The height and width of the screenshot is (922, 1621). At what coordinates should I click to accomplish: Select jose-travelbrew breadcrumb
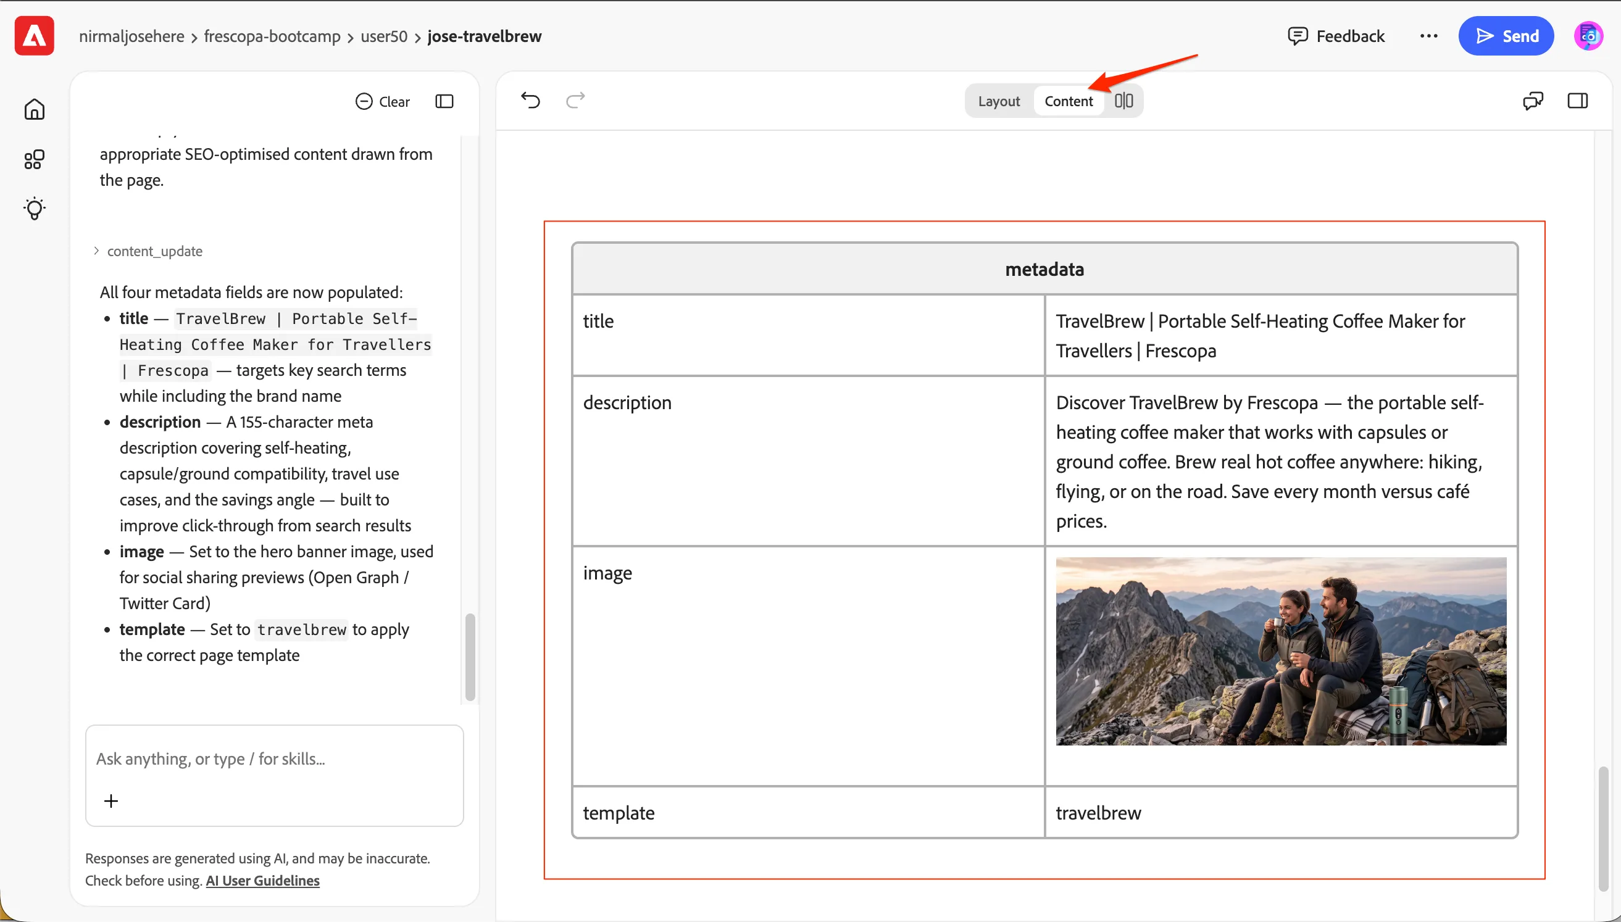click(x=485, y=36)
